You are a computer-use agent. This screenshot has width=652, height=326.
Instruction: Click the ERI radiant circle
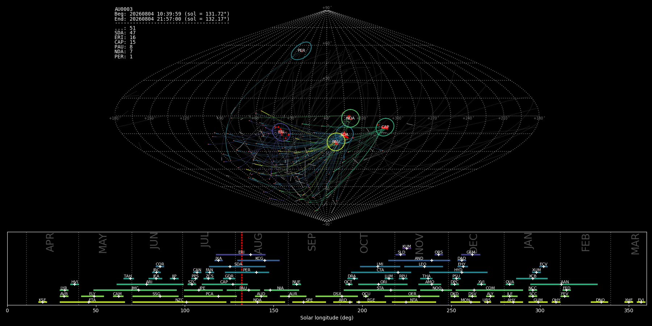281,132
